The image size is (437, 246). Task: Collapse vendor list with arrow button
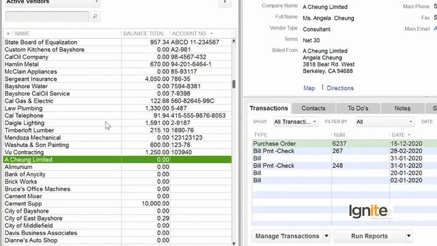click(x=225, y=3)
